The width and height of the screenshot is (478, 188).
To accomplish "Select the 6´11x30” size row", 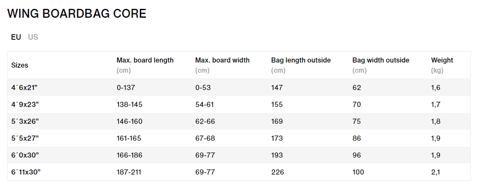I will tap(26, 172).
